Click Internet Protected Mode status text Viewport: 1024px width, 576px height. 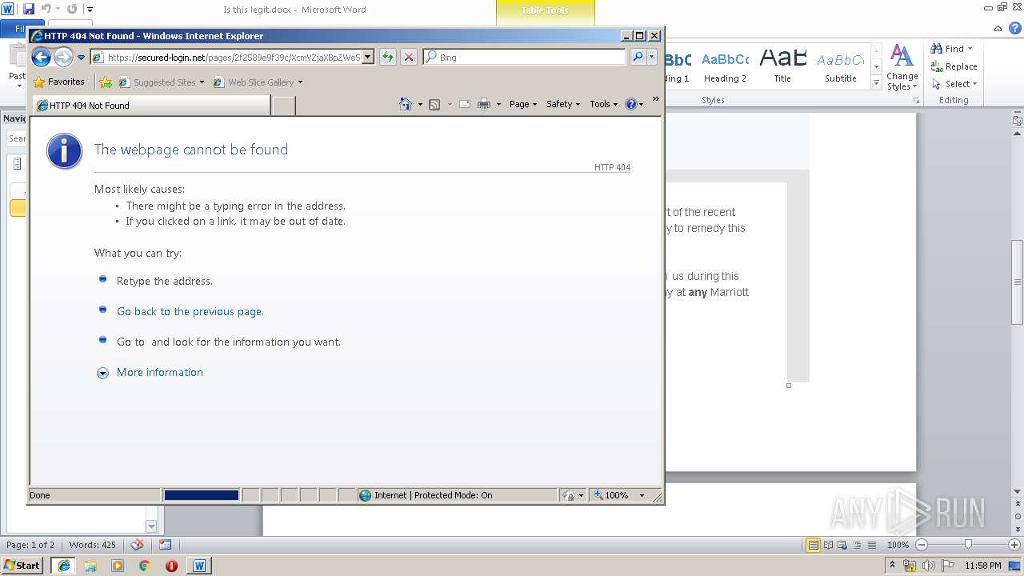pos(433,495)
